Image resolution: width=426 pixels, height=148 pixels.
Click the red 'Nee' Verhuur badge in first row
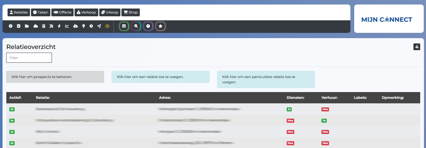pyautogui.click(x=325, y=109)
